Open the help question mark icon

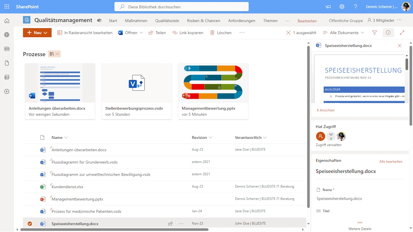(x=355, y=6)
